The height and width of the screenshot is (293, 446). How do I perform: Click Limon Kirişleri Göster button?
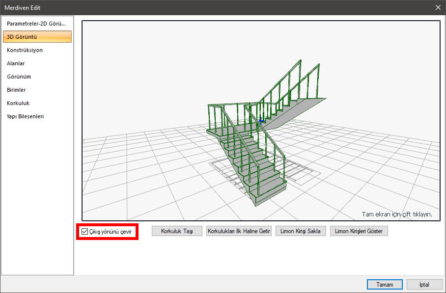(359, 231)
